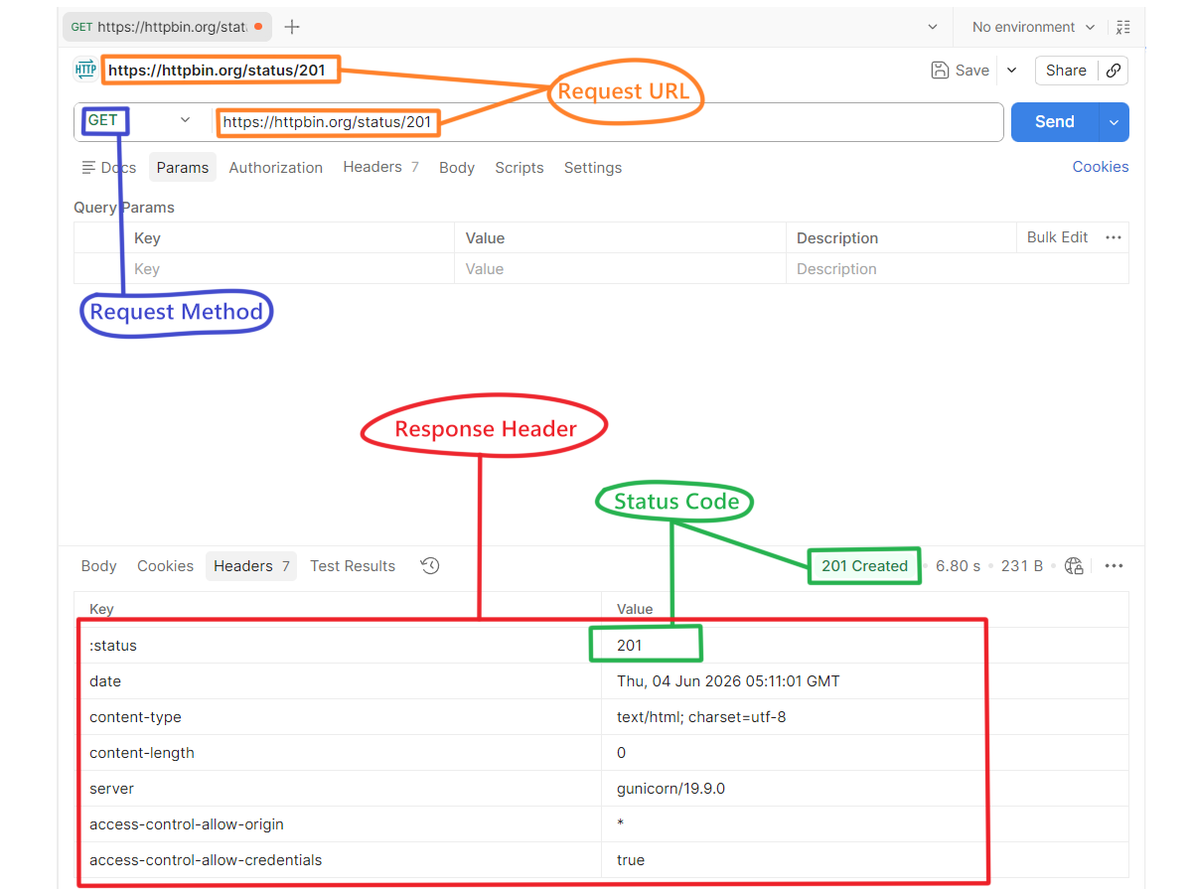Open the Authorization tab
This screenshot has height=894, width=1192.
[275, 167]
